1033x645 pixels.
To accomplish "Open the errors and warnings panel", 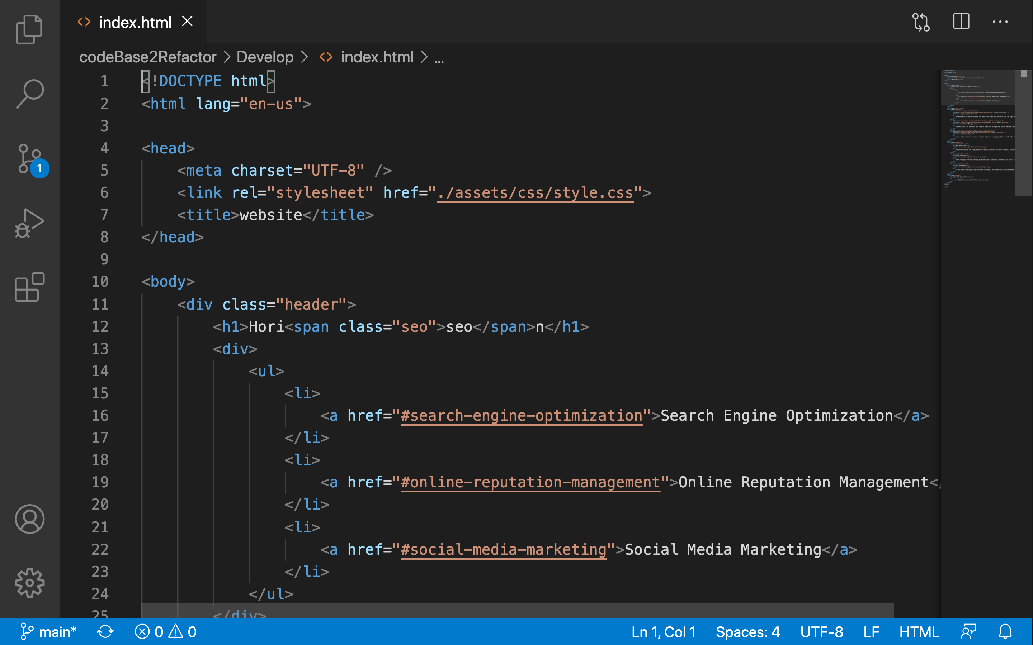I will (166, 631).
